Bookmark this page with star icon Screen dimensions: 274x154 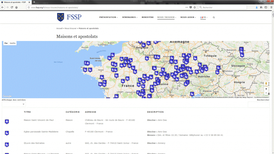[195, 7]
